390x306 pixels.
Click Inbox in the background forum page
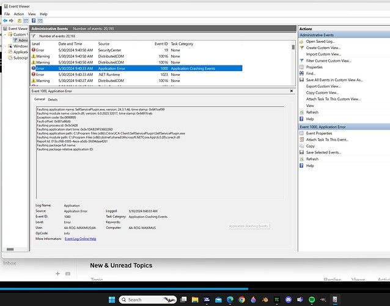9,263
